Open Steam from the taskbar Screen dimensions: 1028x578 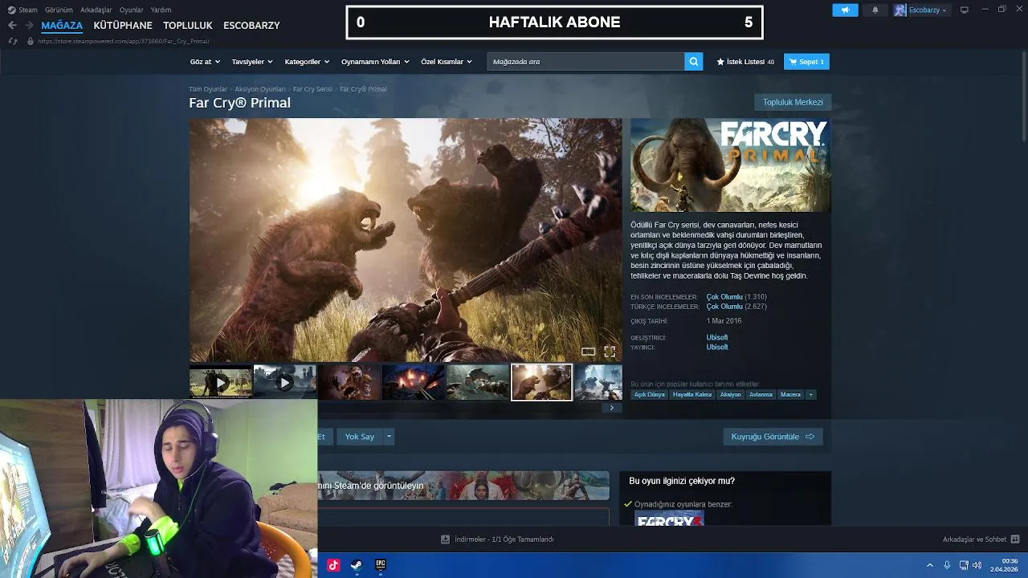(x=357, y=565)
